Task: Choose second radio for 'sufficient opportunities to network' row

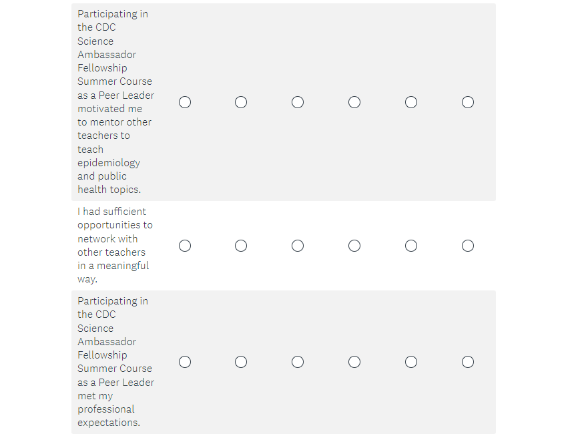Action: 241,246
